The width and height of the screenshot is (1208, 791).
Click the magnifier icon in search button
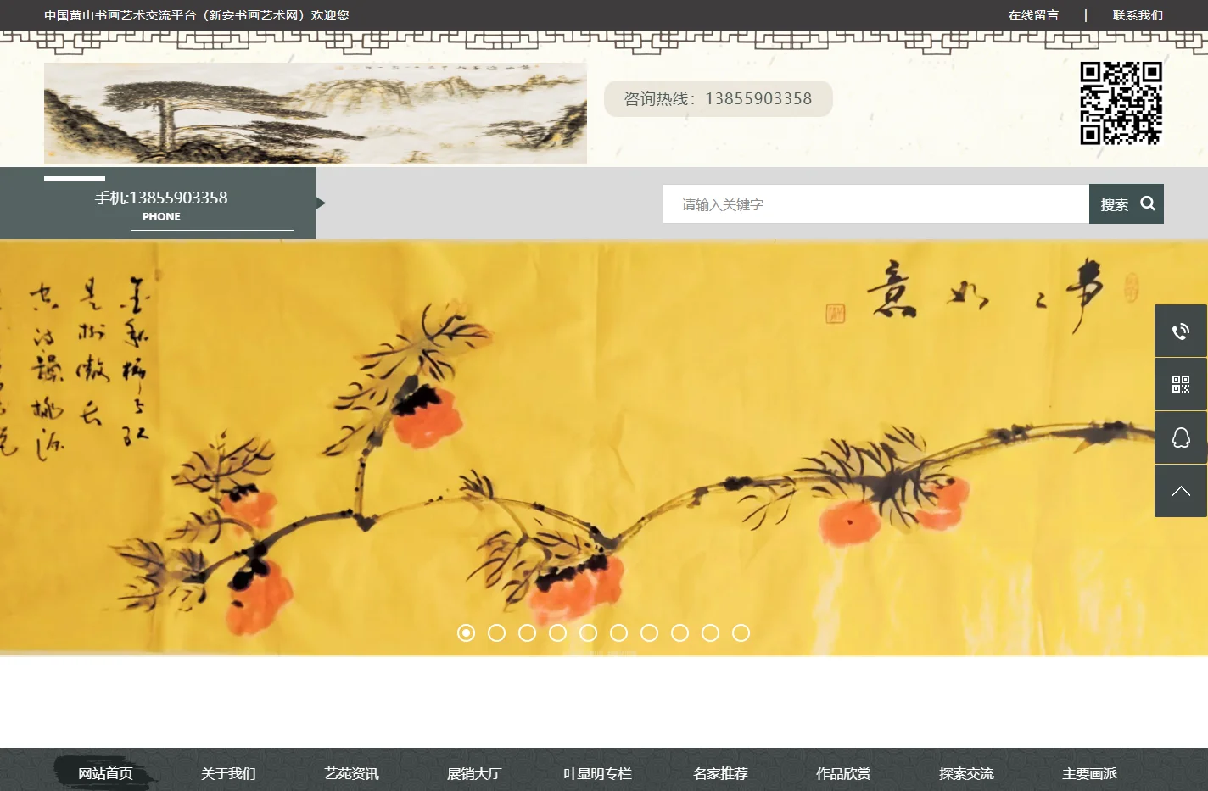click(1148, 203)
